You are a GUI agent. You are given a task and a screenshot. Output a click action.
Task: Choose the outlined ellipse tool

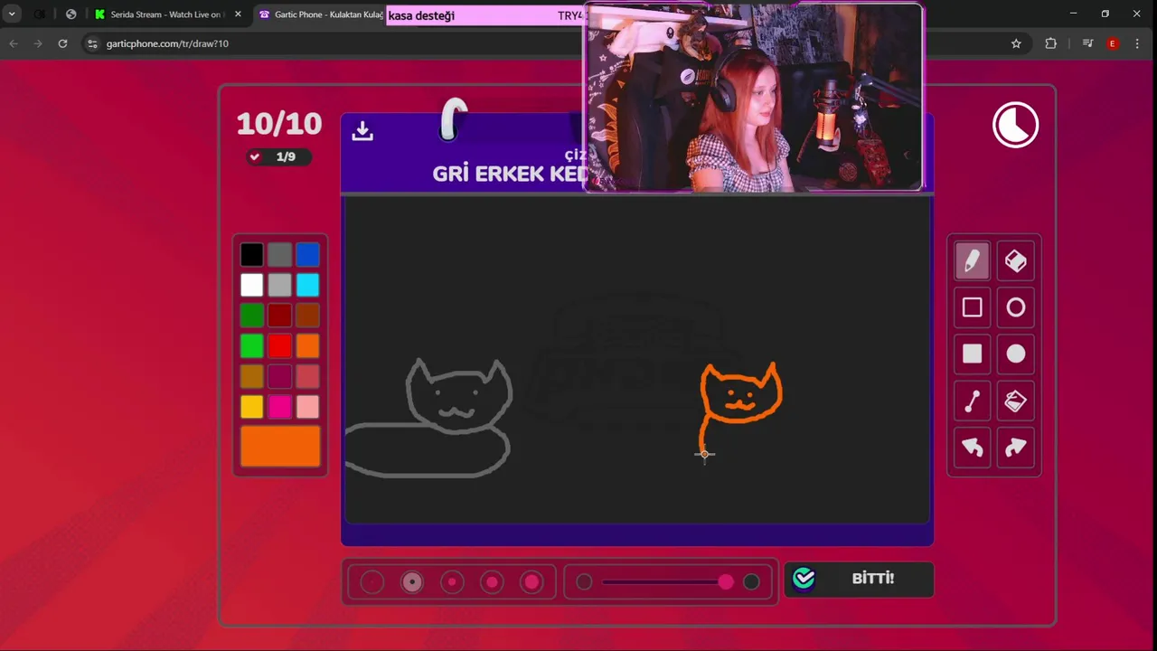[x=1016, y=308]
